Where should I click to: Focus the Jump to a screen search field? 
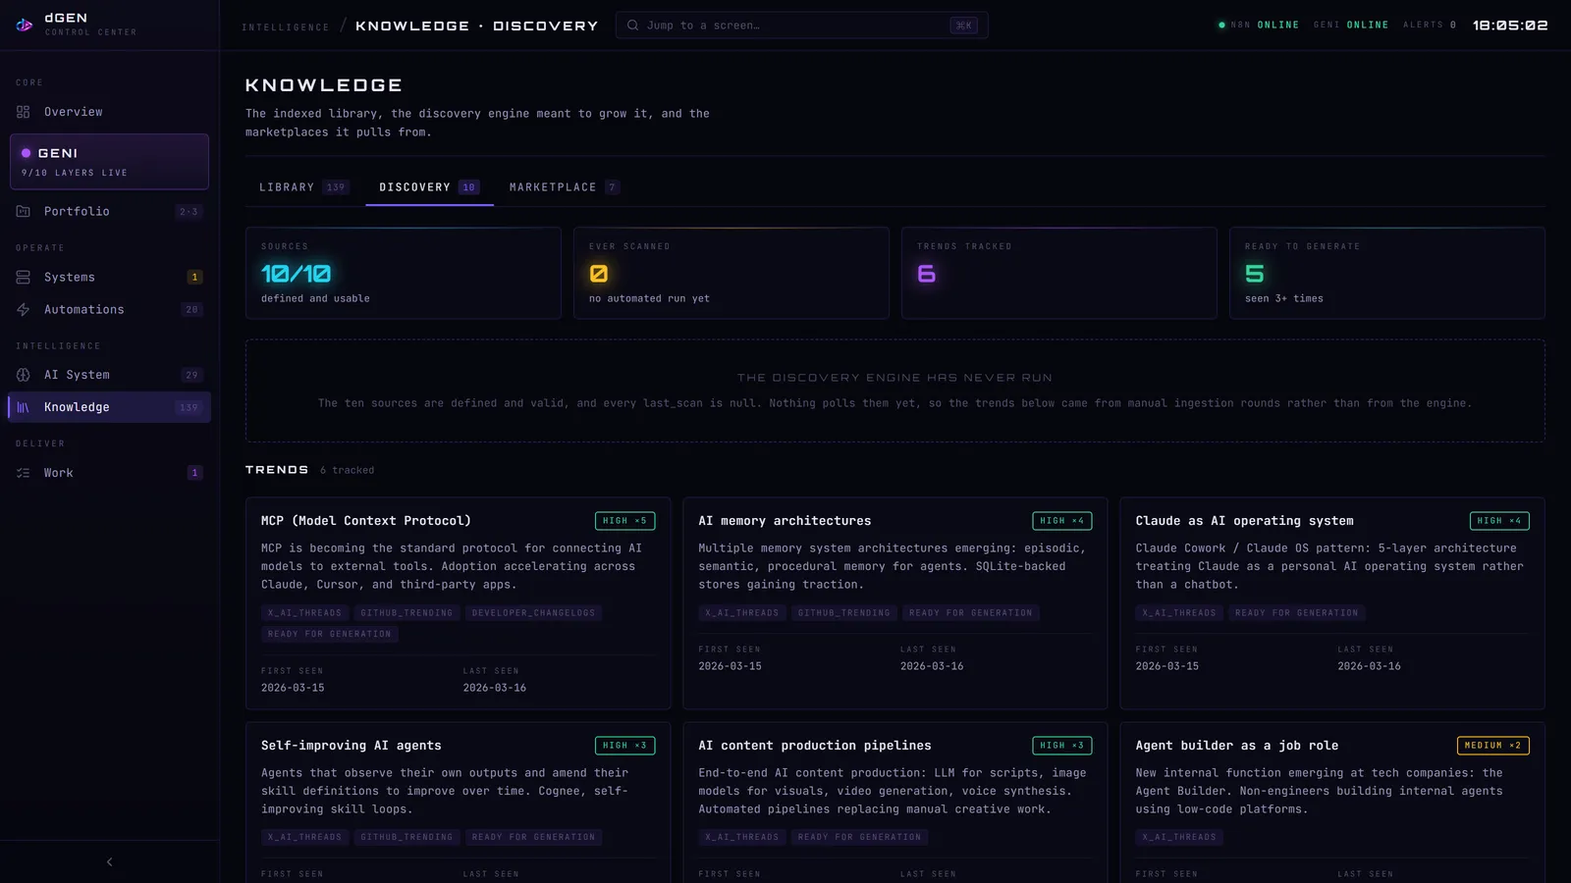801,26
